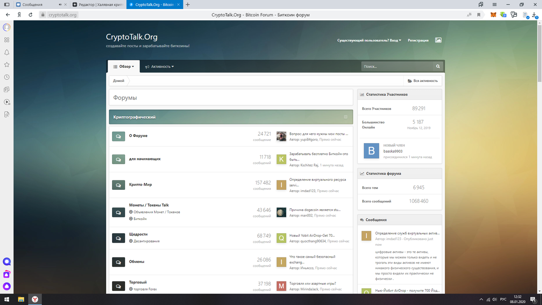
Task: Open the MetaMask fox extension
Action: [x=493, y=14]
